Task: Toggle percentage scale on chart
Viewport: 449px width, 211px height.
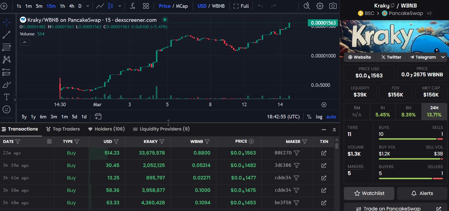Action: [309, 117]
